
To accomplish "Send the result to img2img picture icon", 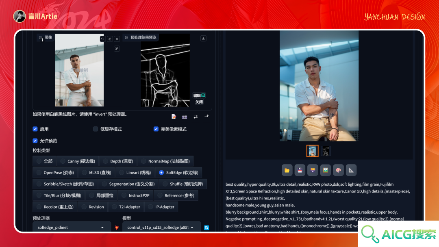I will coord(326,170).
